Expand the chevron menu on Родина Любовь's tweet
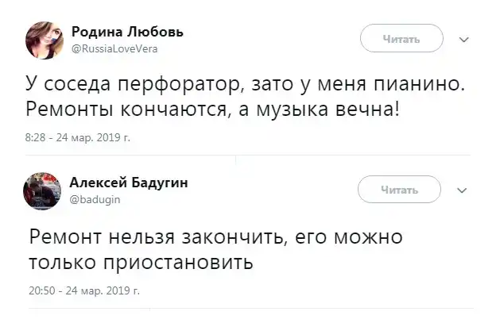This screenshot has height=323, width=496. pyautogui.click(x=465, y=38)
